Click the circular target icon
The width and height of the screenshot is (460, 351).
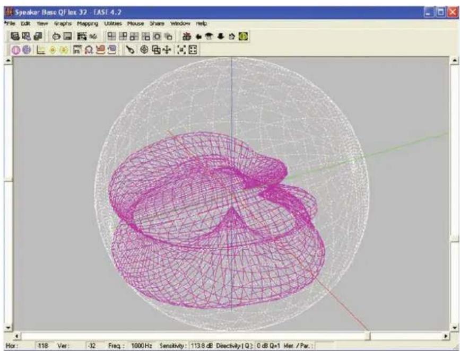click(x=144, y=50)
